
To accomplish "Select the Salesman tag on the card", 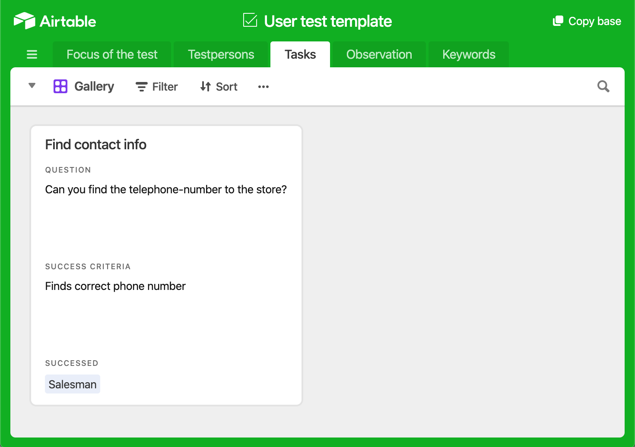I will click(72, 384).
